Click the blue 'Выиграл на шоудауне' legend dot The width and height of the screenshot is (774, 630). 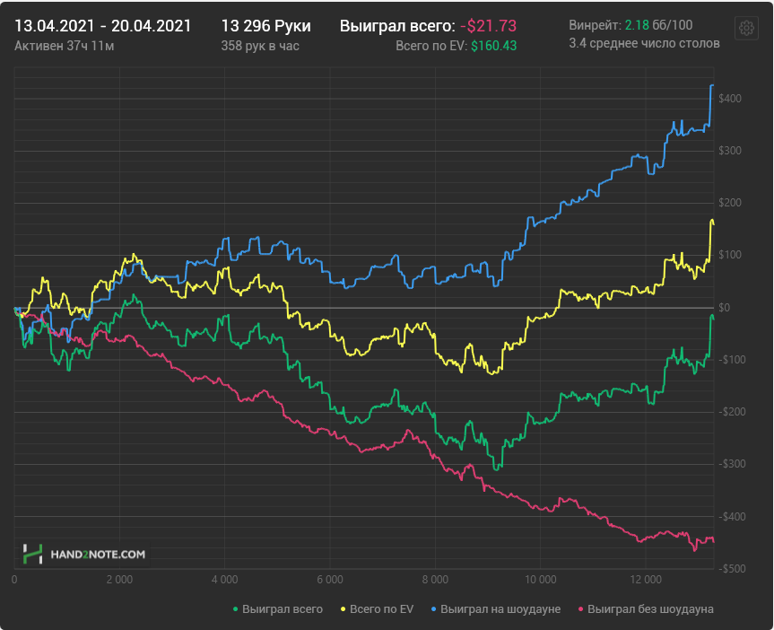(434, 609)
